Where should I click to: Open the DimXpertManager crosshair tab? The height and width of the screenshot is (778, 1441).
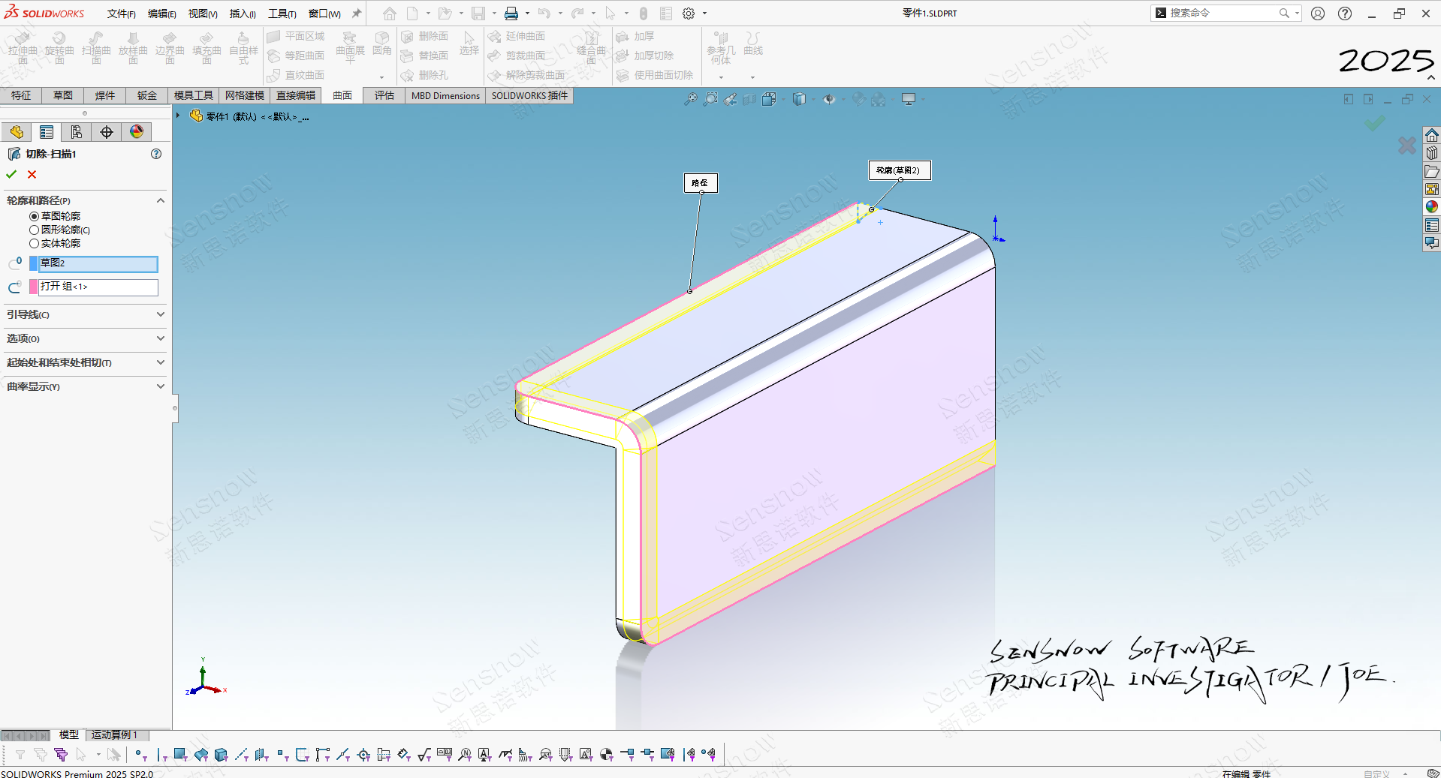pos(107,132)
